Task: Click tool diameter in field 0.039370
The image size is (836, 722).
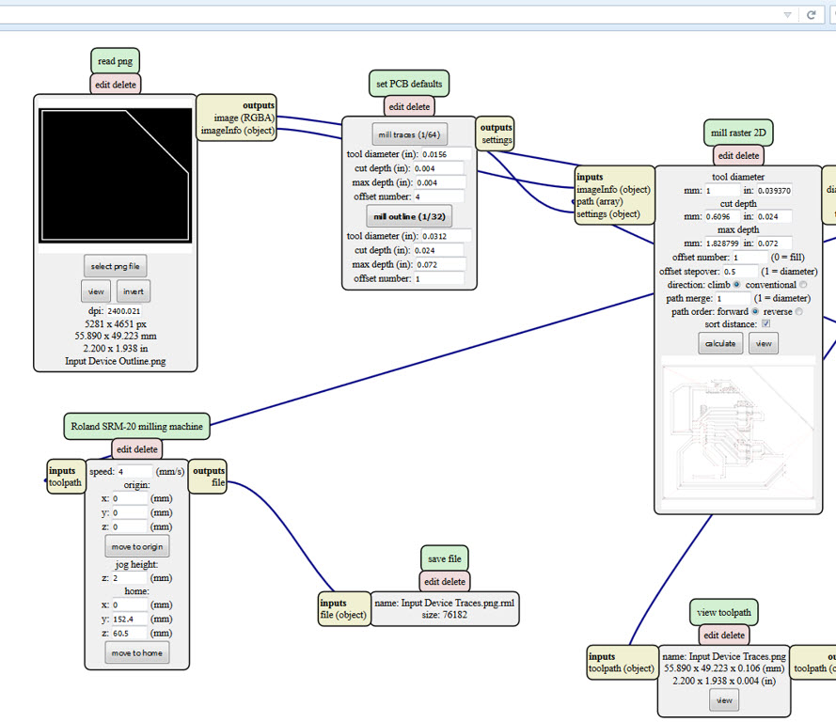Action: pyautogui.click(x=774, y=190)
